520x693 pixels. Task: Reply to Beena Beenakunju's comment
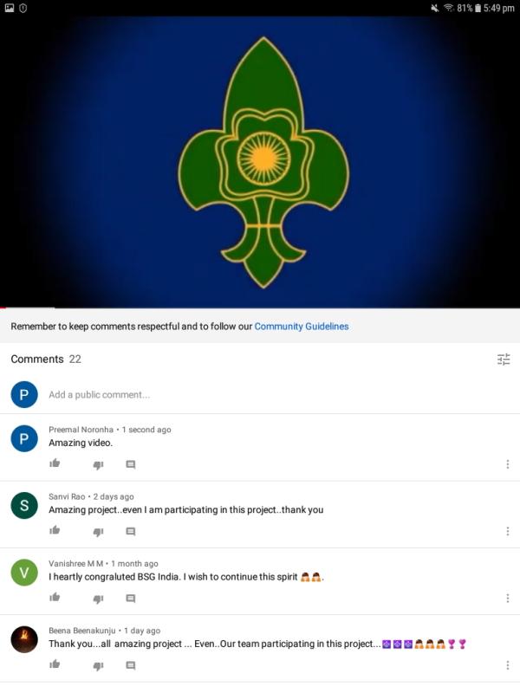tap(131, 665)
